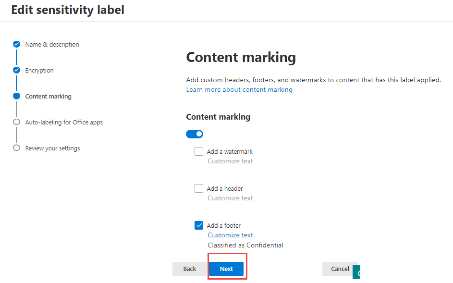Enable the Add a header checkbox

[199, 188]
